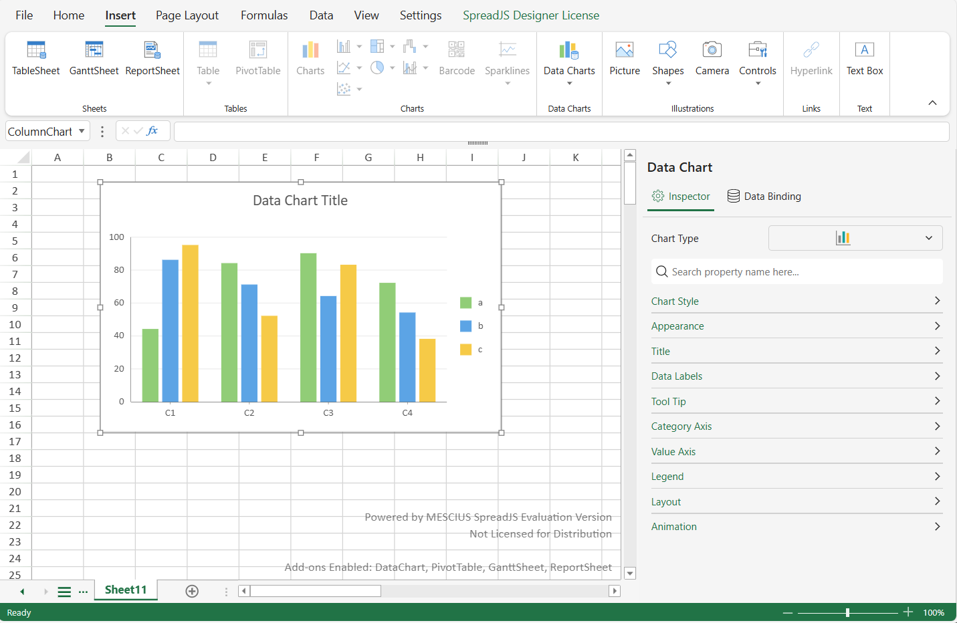The width and height of the screenshot is (957, 623).
Task: Click the 100% zoom level
Action: (934, 612)
